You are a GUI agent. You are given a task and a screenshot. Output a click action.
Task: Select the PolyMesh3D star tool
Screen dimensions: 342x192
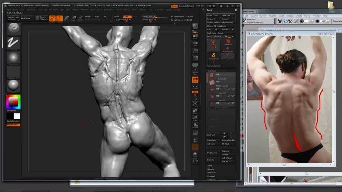pyautogui.click(x=228, y=49)
